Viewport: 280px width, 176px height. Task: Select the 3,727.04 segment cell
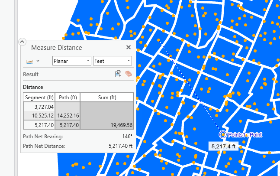point(39,107)
